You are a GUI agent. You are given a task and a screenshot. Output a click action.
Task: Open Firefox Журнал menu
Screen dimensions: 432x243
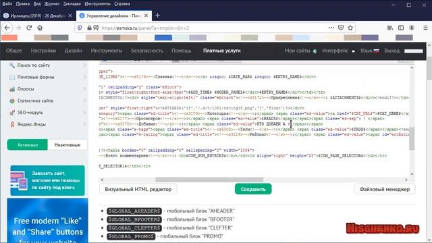pos(52,4)
